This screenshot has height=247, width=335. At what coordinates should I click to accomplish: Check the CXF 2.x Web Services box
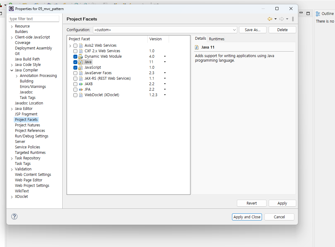click(x=75, y=51)
